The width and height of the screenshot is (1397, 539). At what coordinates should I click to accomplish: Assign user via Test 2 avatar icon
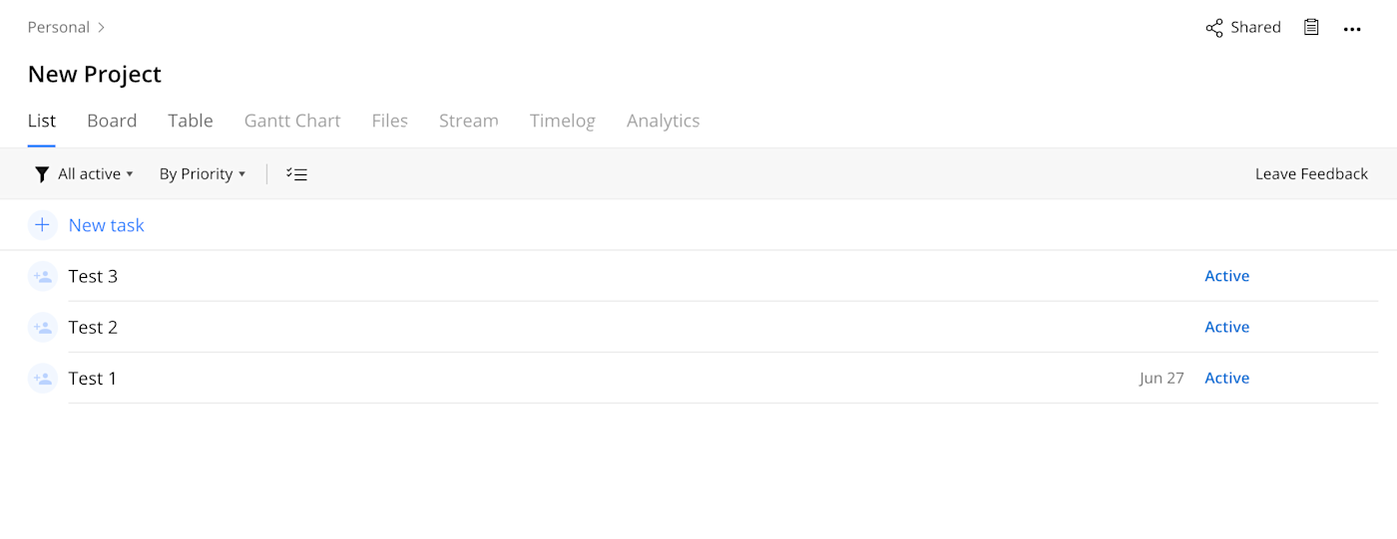click(x=43, y=327)
